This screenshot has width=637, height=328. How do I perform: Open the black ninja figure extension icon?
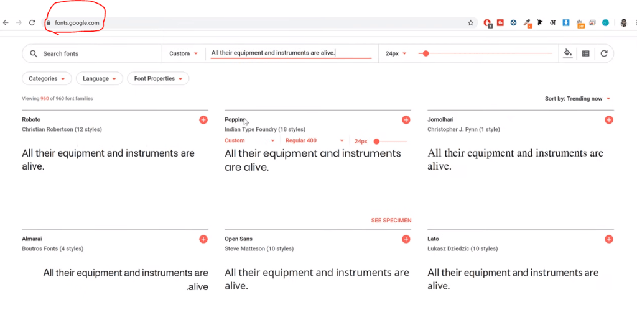coord(539,23)
